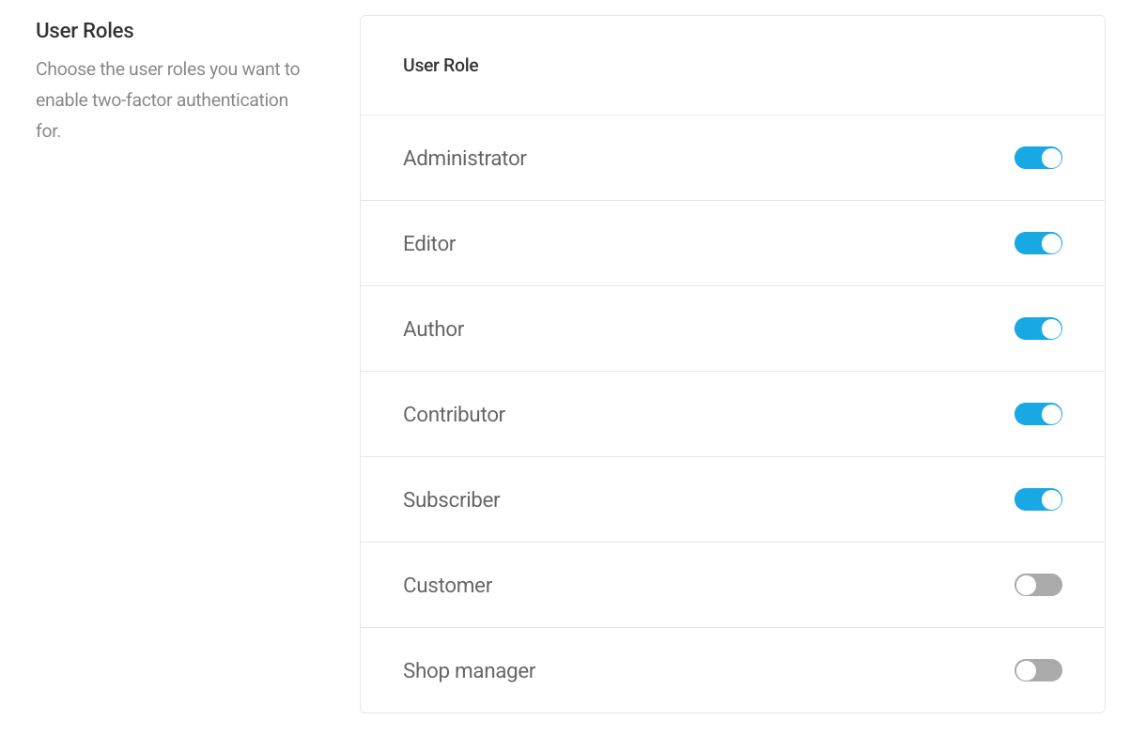
Task: Turn on the Shop manager toggle
Action: (1038, 670)
